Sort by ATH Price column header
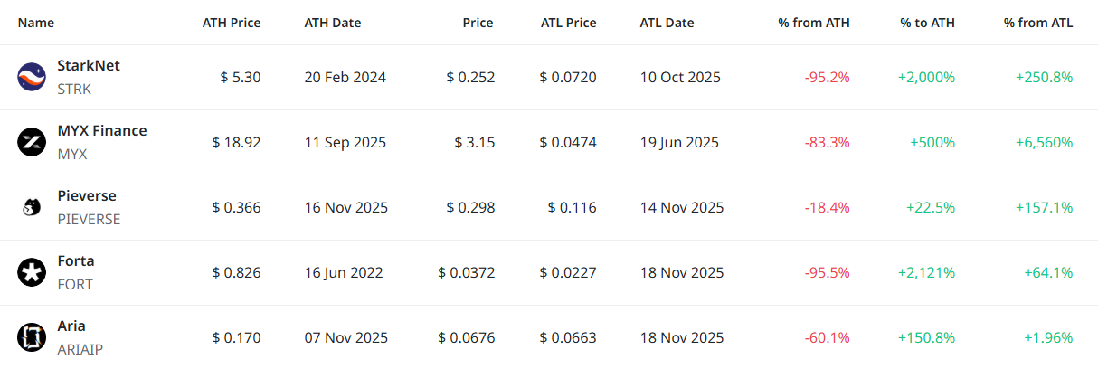The image size is (1098, 369). [231, 23]
